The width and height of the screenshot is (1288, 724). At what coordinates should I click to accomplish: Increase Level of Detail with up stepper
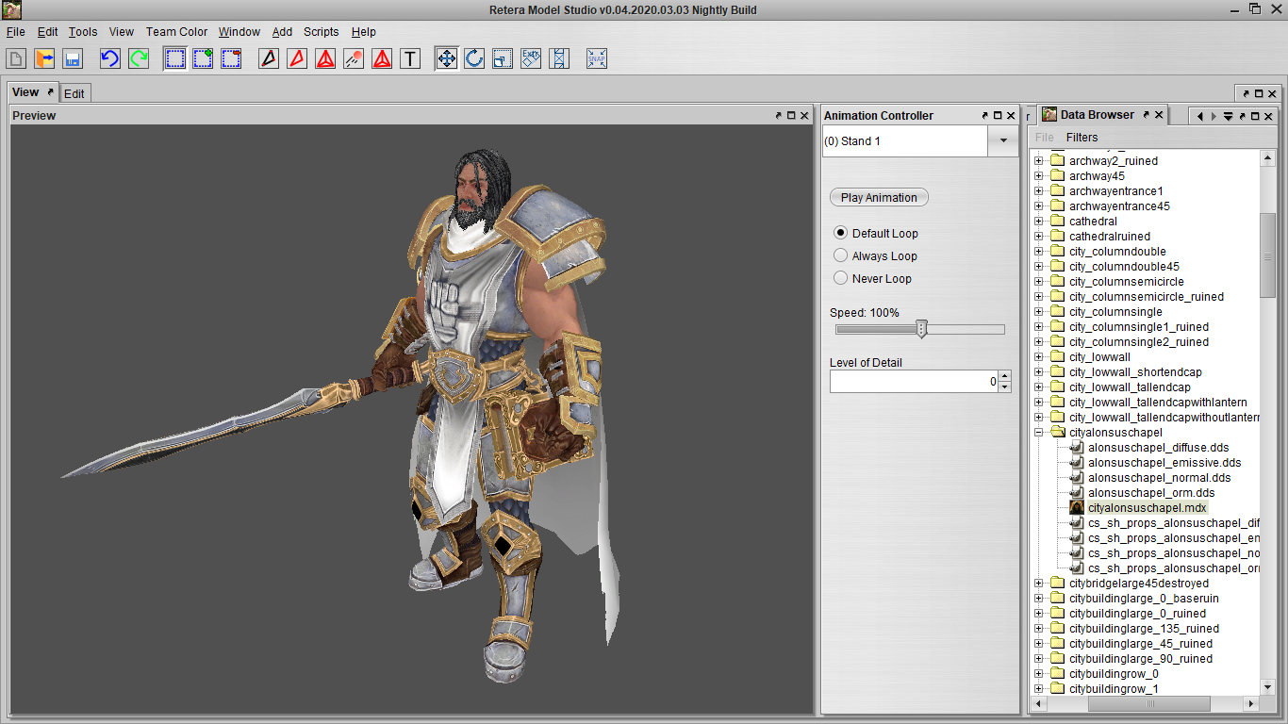click(1004, 376)
